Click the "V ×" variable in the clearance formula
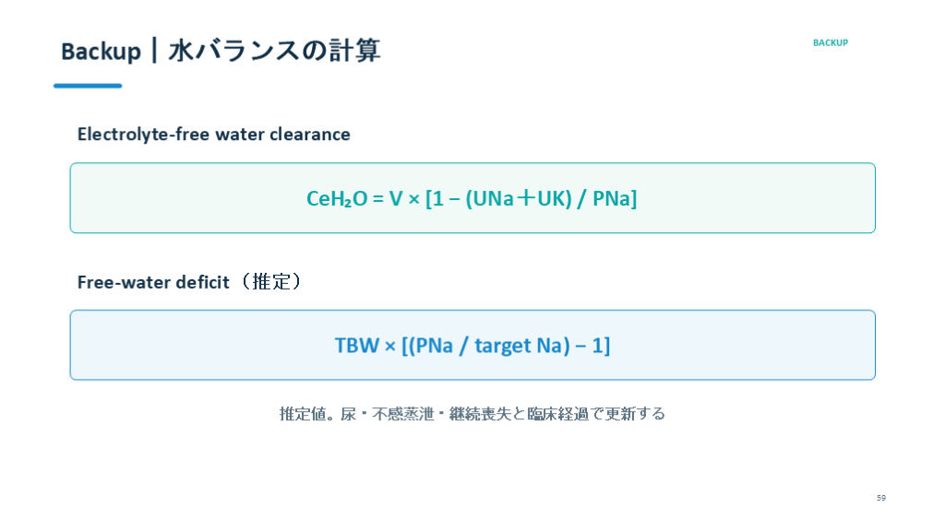This screenshot has height=531, width=945. (x=404, y=198)
